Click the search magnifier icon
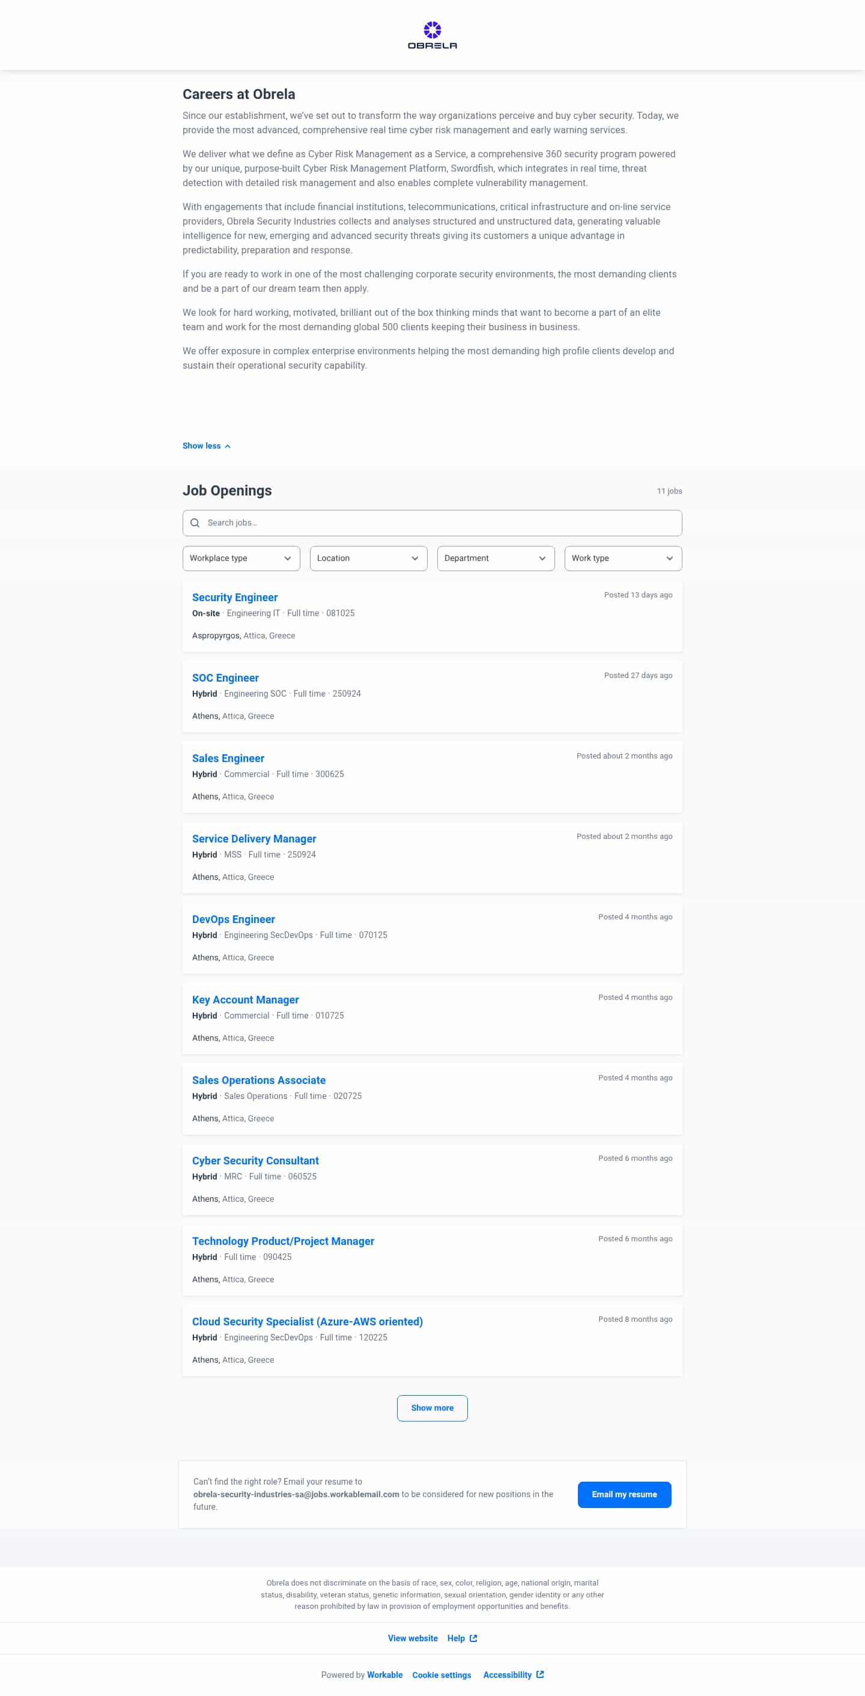The height and width of the screenshot is (1696, 865). coord(195,522)
